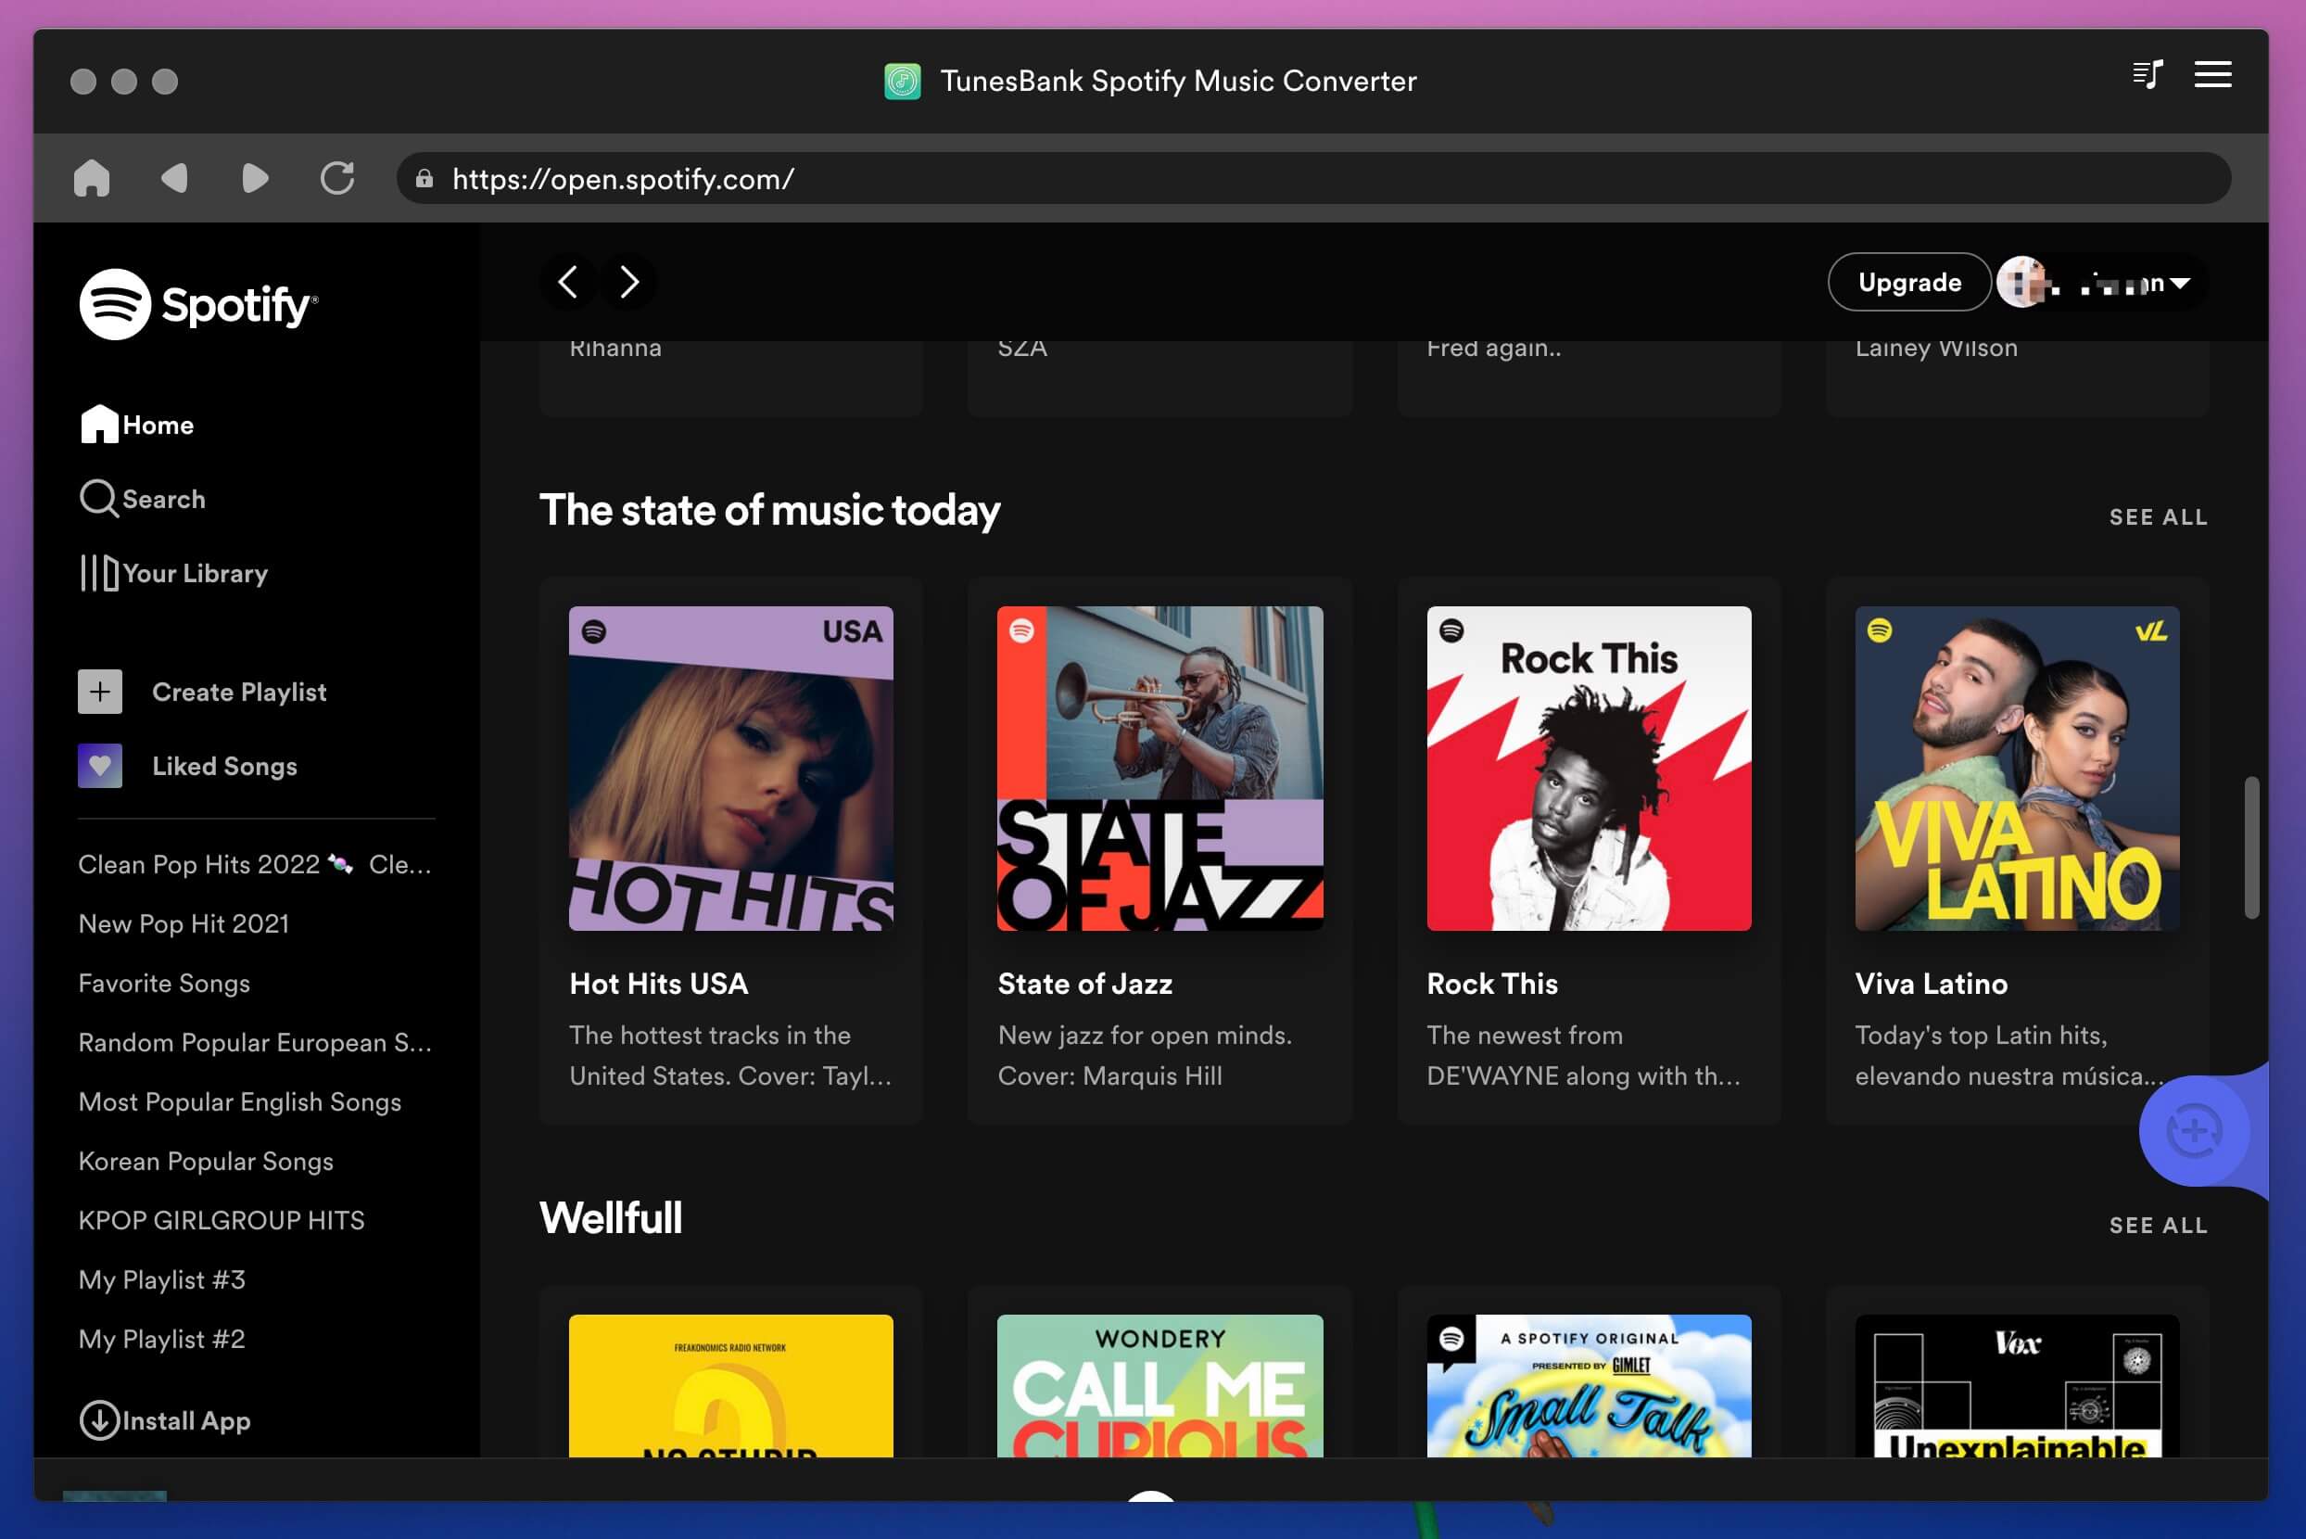Screen dimensions: 2306x1539
Task: Open the section heading The state of music today
Action: pos(770,511)
